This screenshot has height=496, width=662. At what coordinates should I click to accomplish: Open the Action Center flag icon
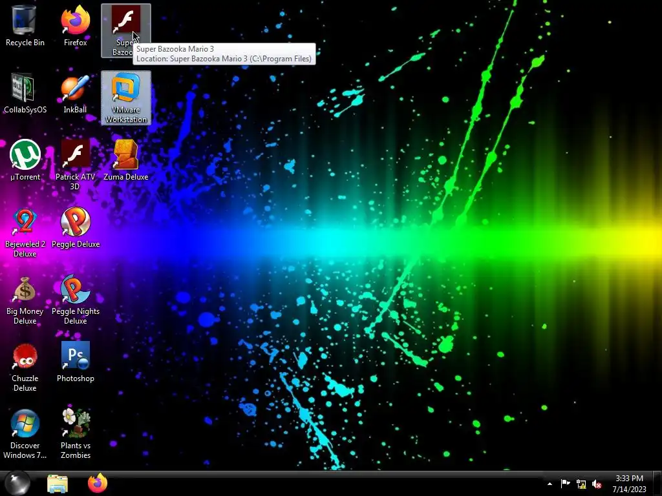coord(565,484)
